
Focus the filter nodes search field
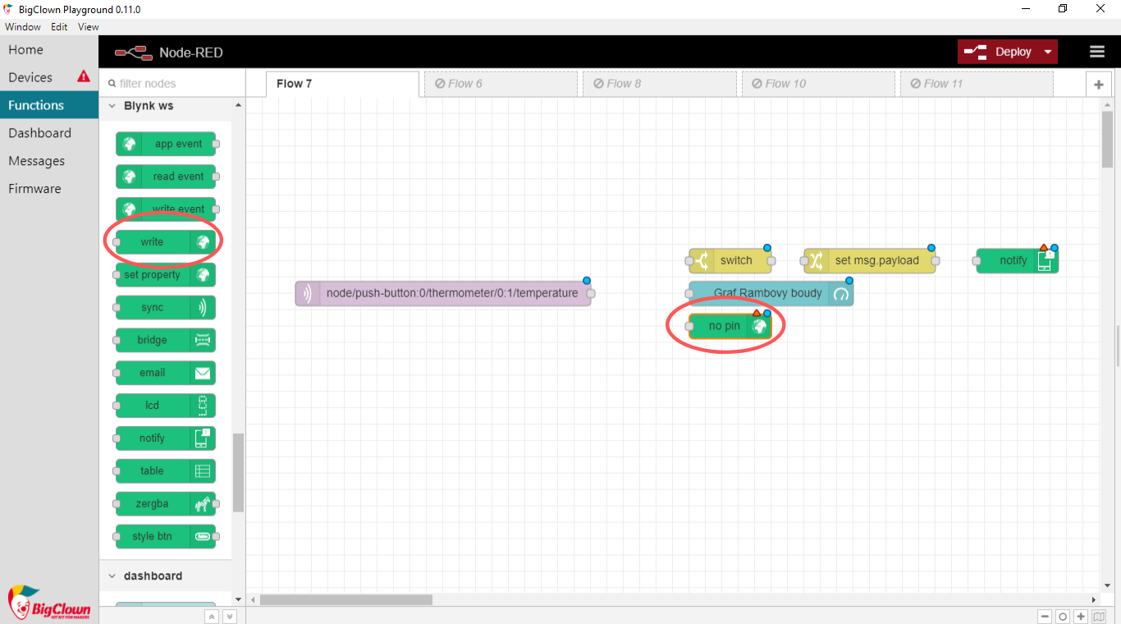[x=172, y=83]
